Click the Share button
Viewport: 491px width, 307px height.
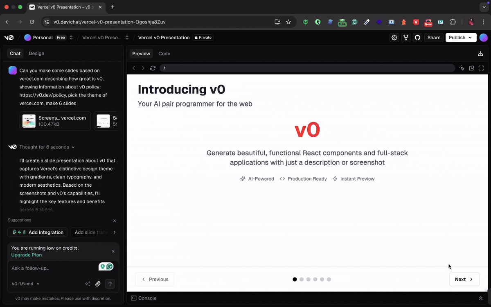click(434, 38)
